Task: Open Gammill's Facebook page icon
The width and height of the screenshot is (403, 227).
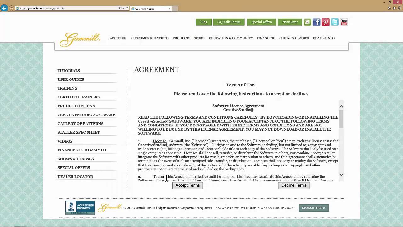Action: (316, 22)
